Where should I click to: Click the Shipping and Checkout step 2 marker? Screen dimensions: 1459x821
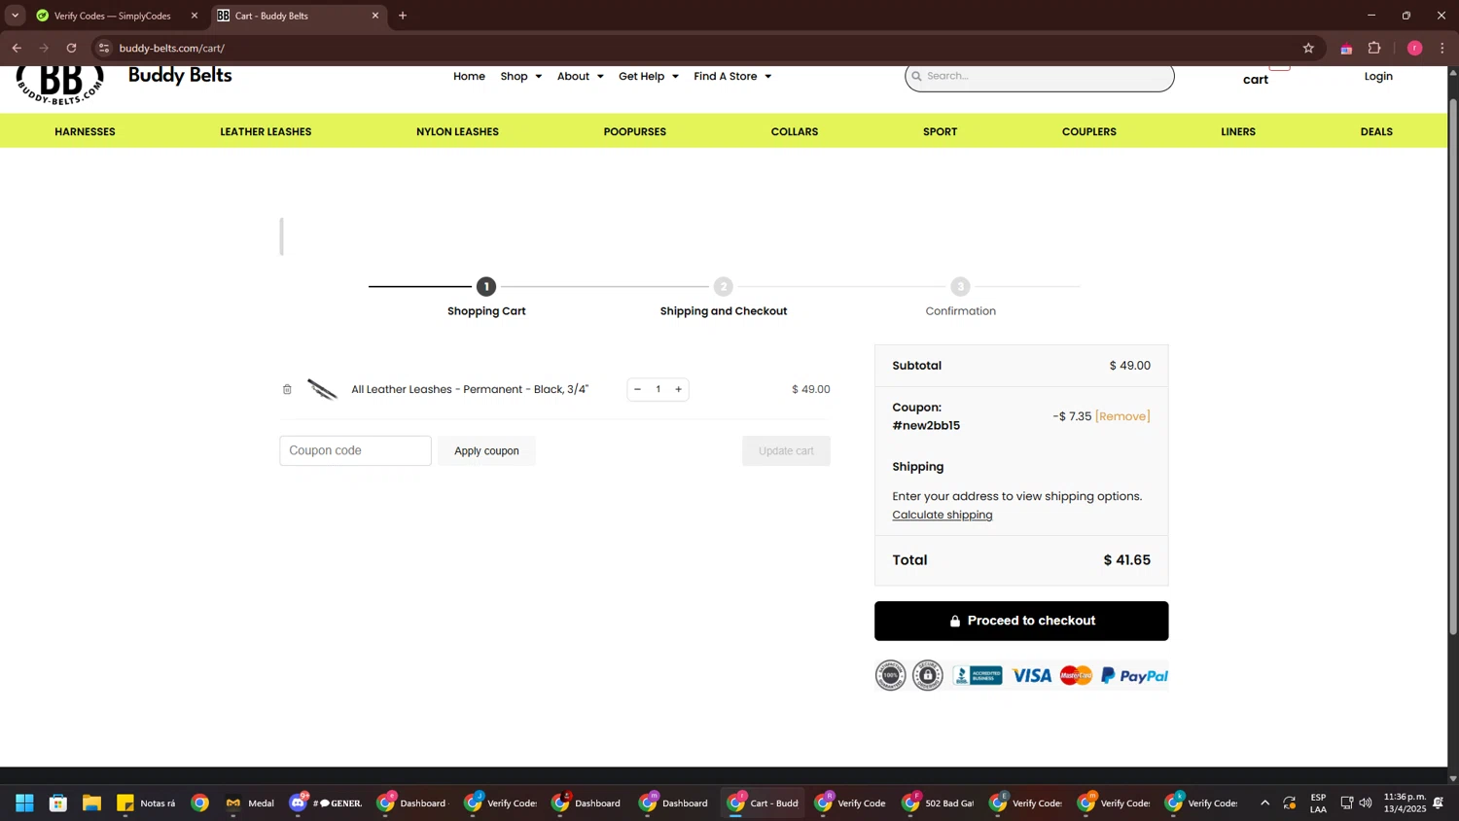(x=723, y=286)
